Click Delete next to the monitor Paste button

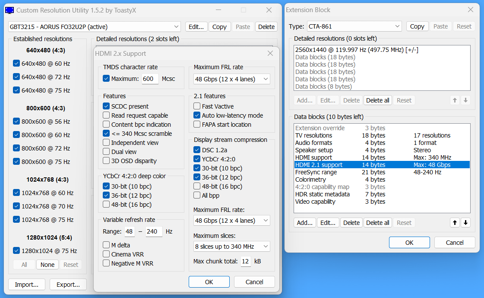266,26
